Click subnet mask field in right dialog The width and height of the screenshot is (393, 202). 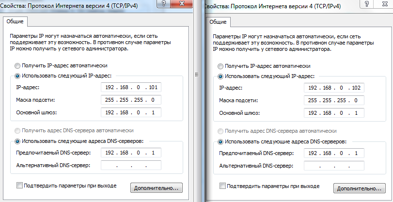[334, 100]
